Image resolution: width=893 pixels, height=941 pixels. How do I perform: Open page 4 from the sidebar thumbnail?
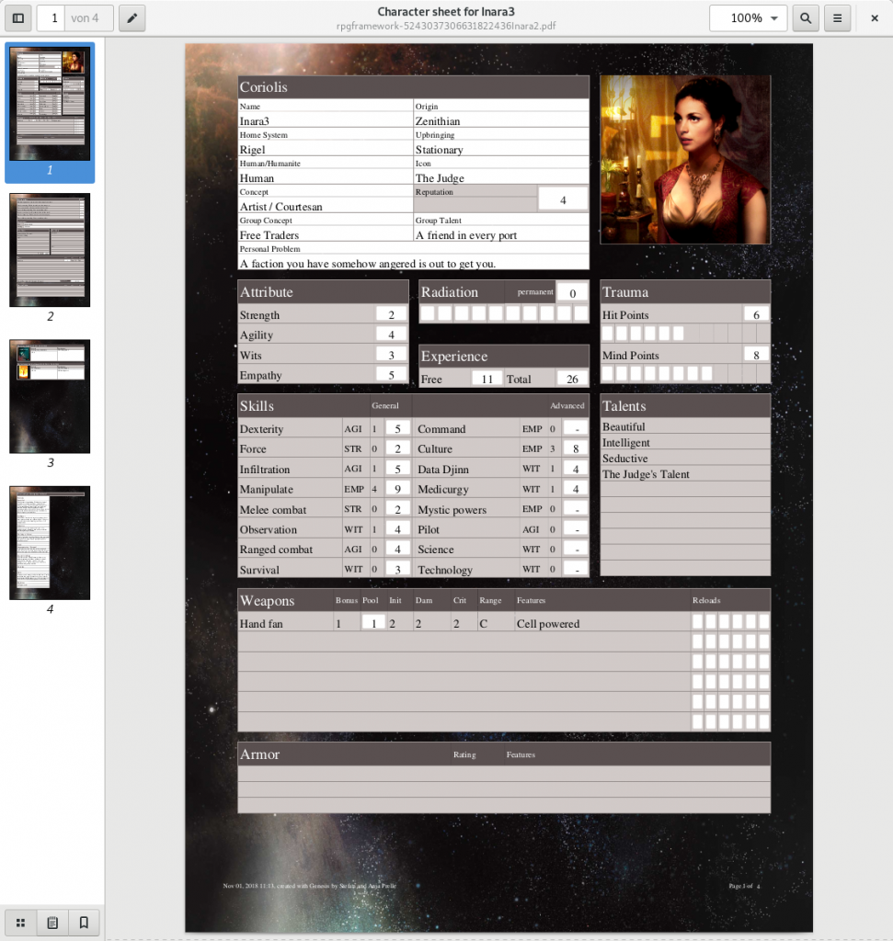pyautogui.click(x=50, y=542)
